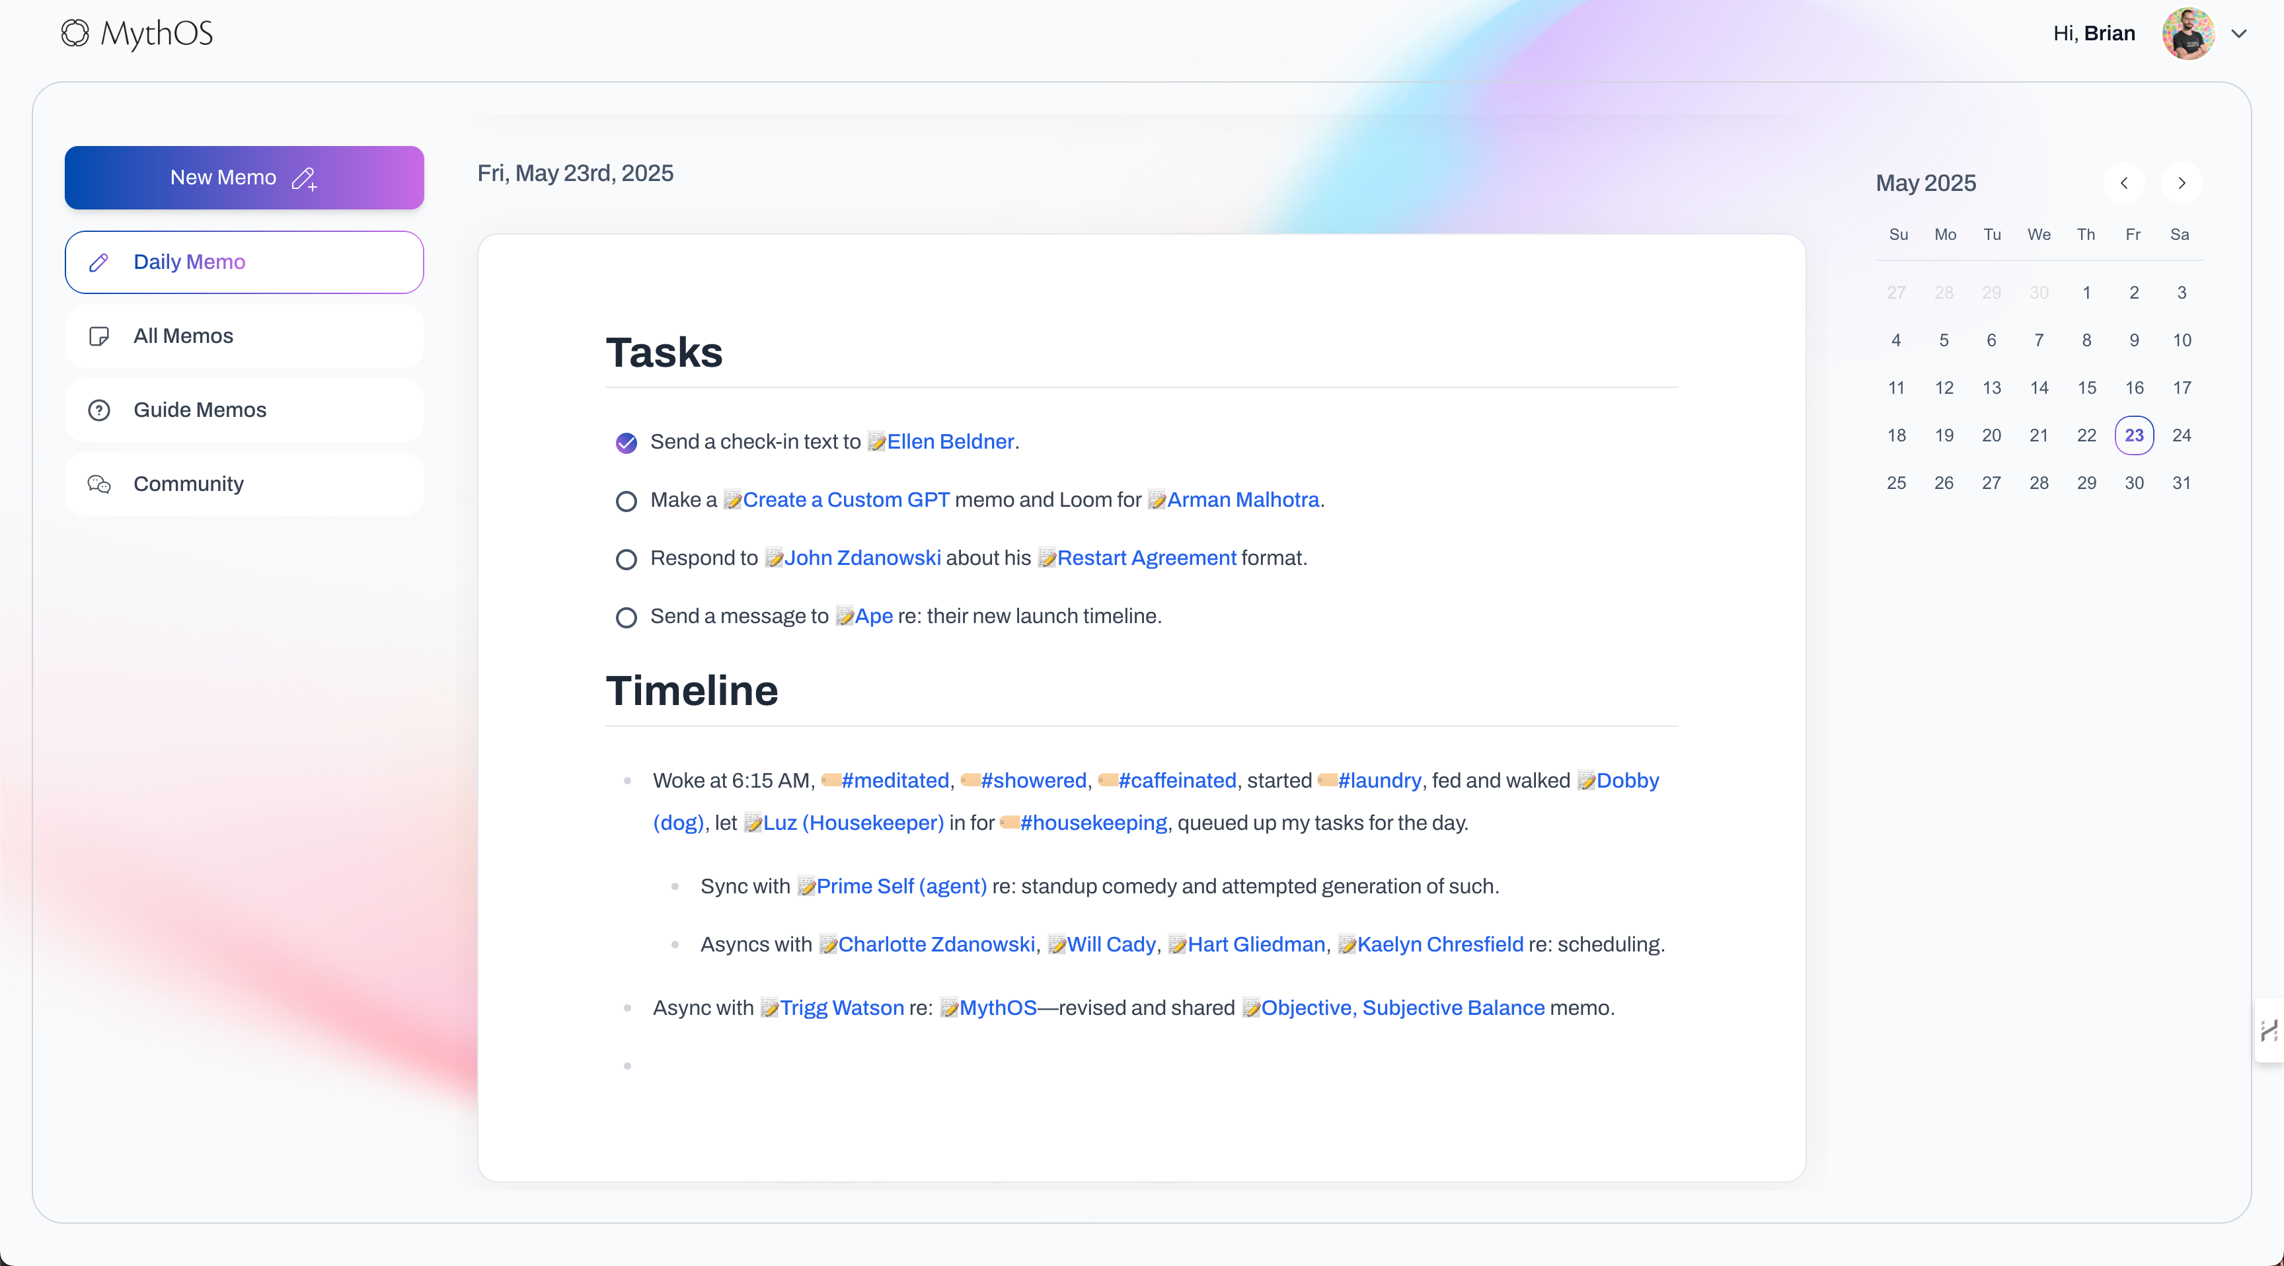Screen dimensions: 2284x1266
Task: Go to previous month in calendar
Action: coord(2123,184)
